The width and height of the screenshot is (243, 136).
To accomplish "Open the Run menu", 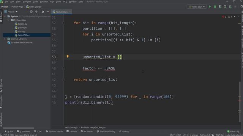I will [52, 2].
